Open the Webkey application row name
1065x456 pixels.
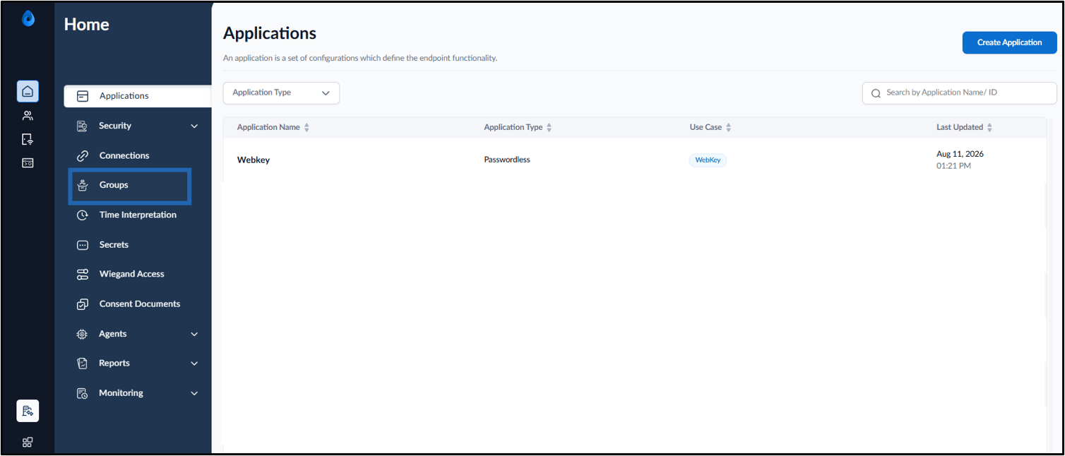coord(253,160)
